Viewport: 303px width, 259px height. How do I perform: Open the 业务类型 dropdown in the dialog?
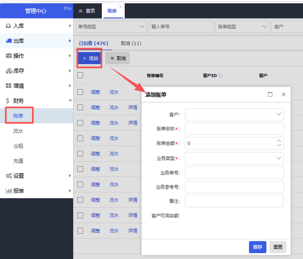point(234,158)
